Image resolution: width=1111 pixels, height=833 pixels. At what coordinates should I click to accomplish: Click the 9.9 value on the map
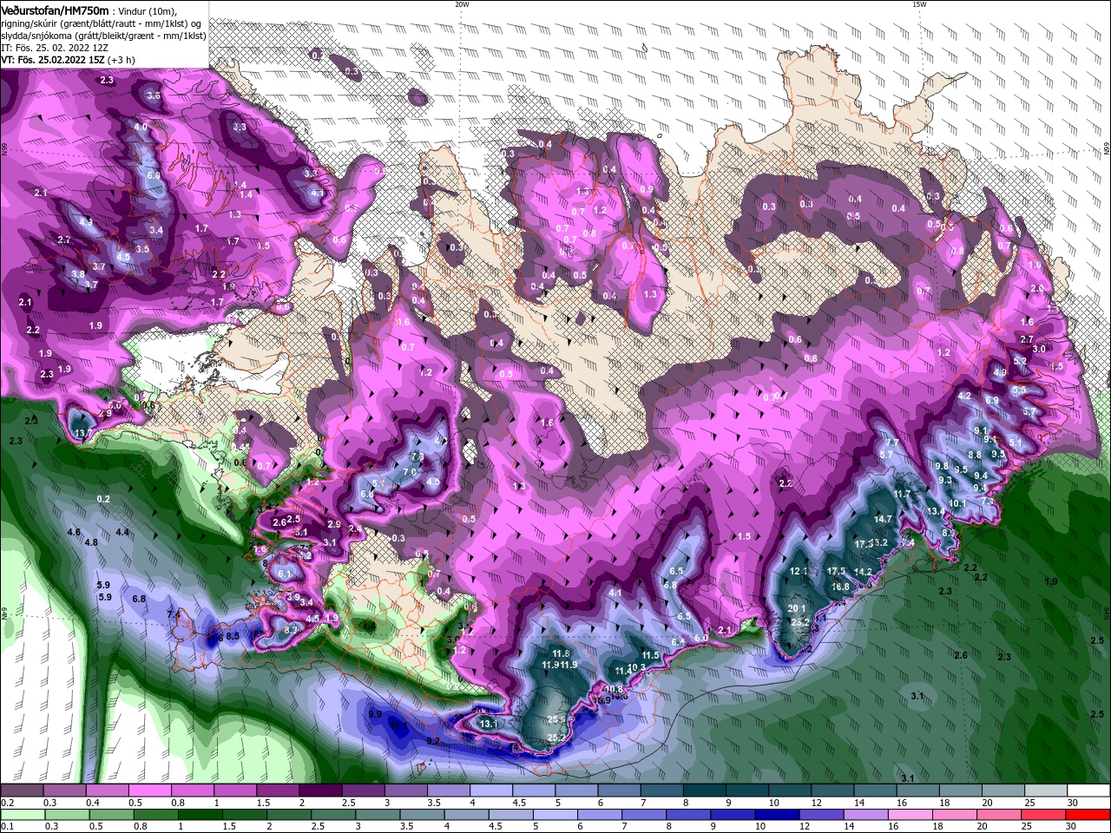pyautogui.click(x=375, y=714)
